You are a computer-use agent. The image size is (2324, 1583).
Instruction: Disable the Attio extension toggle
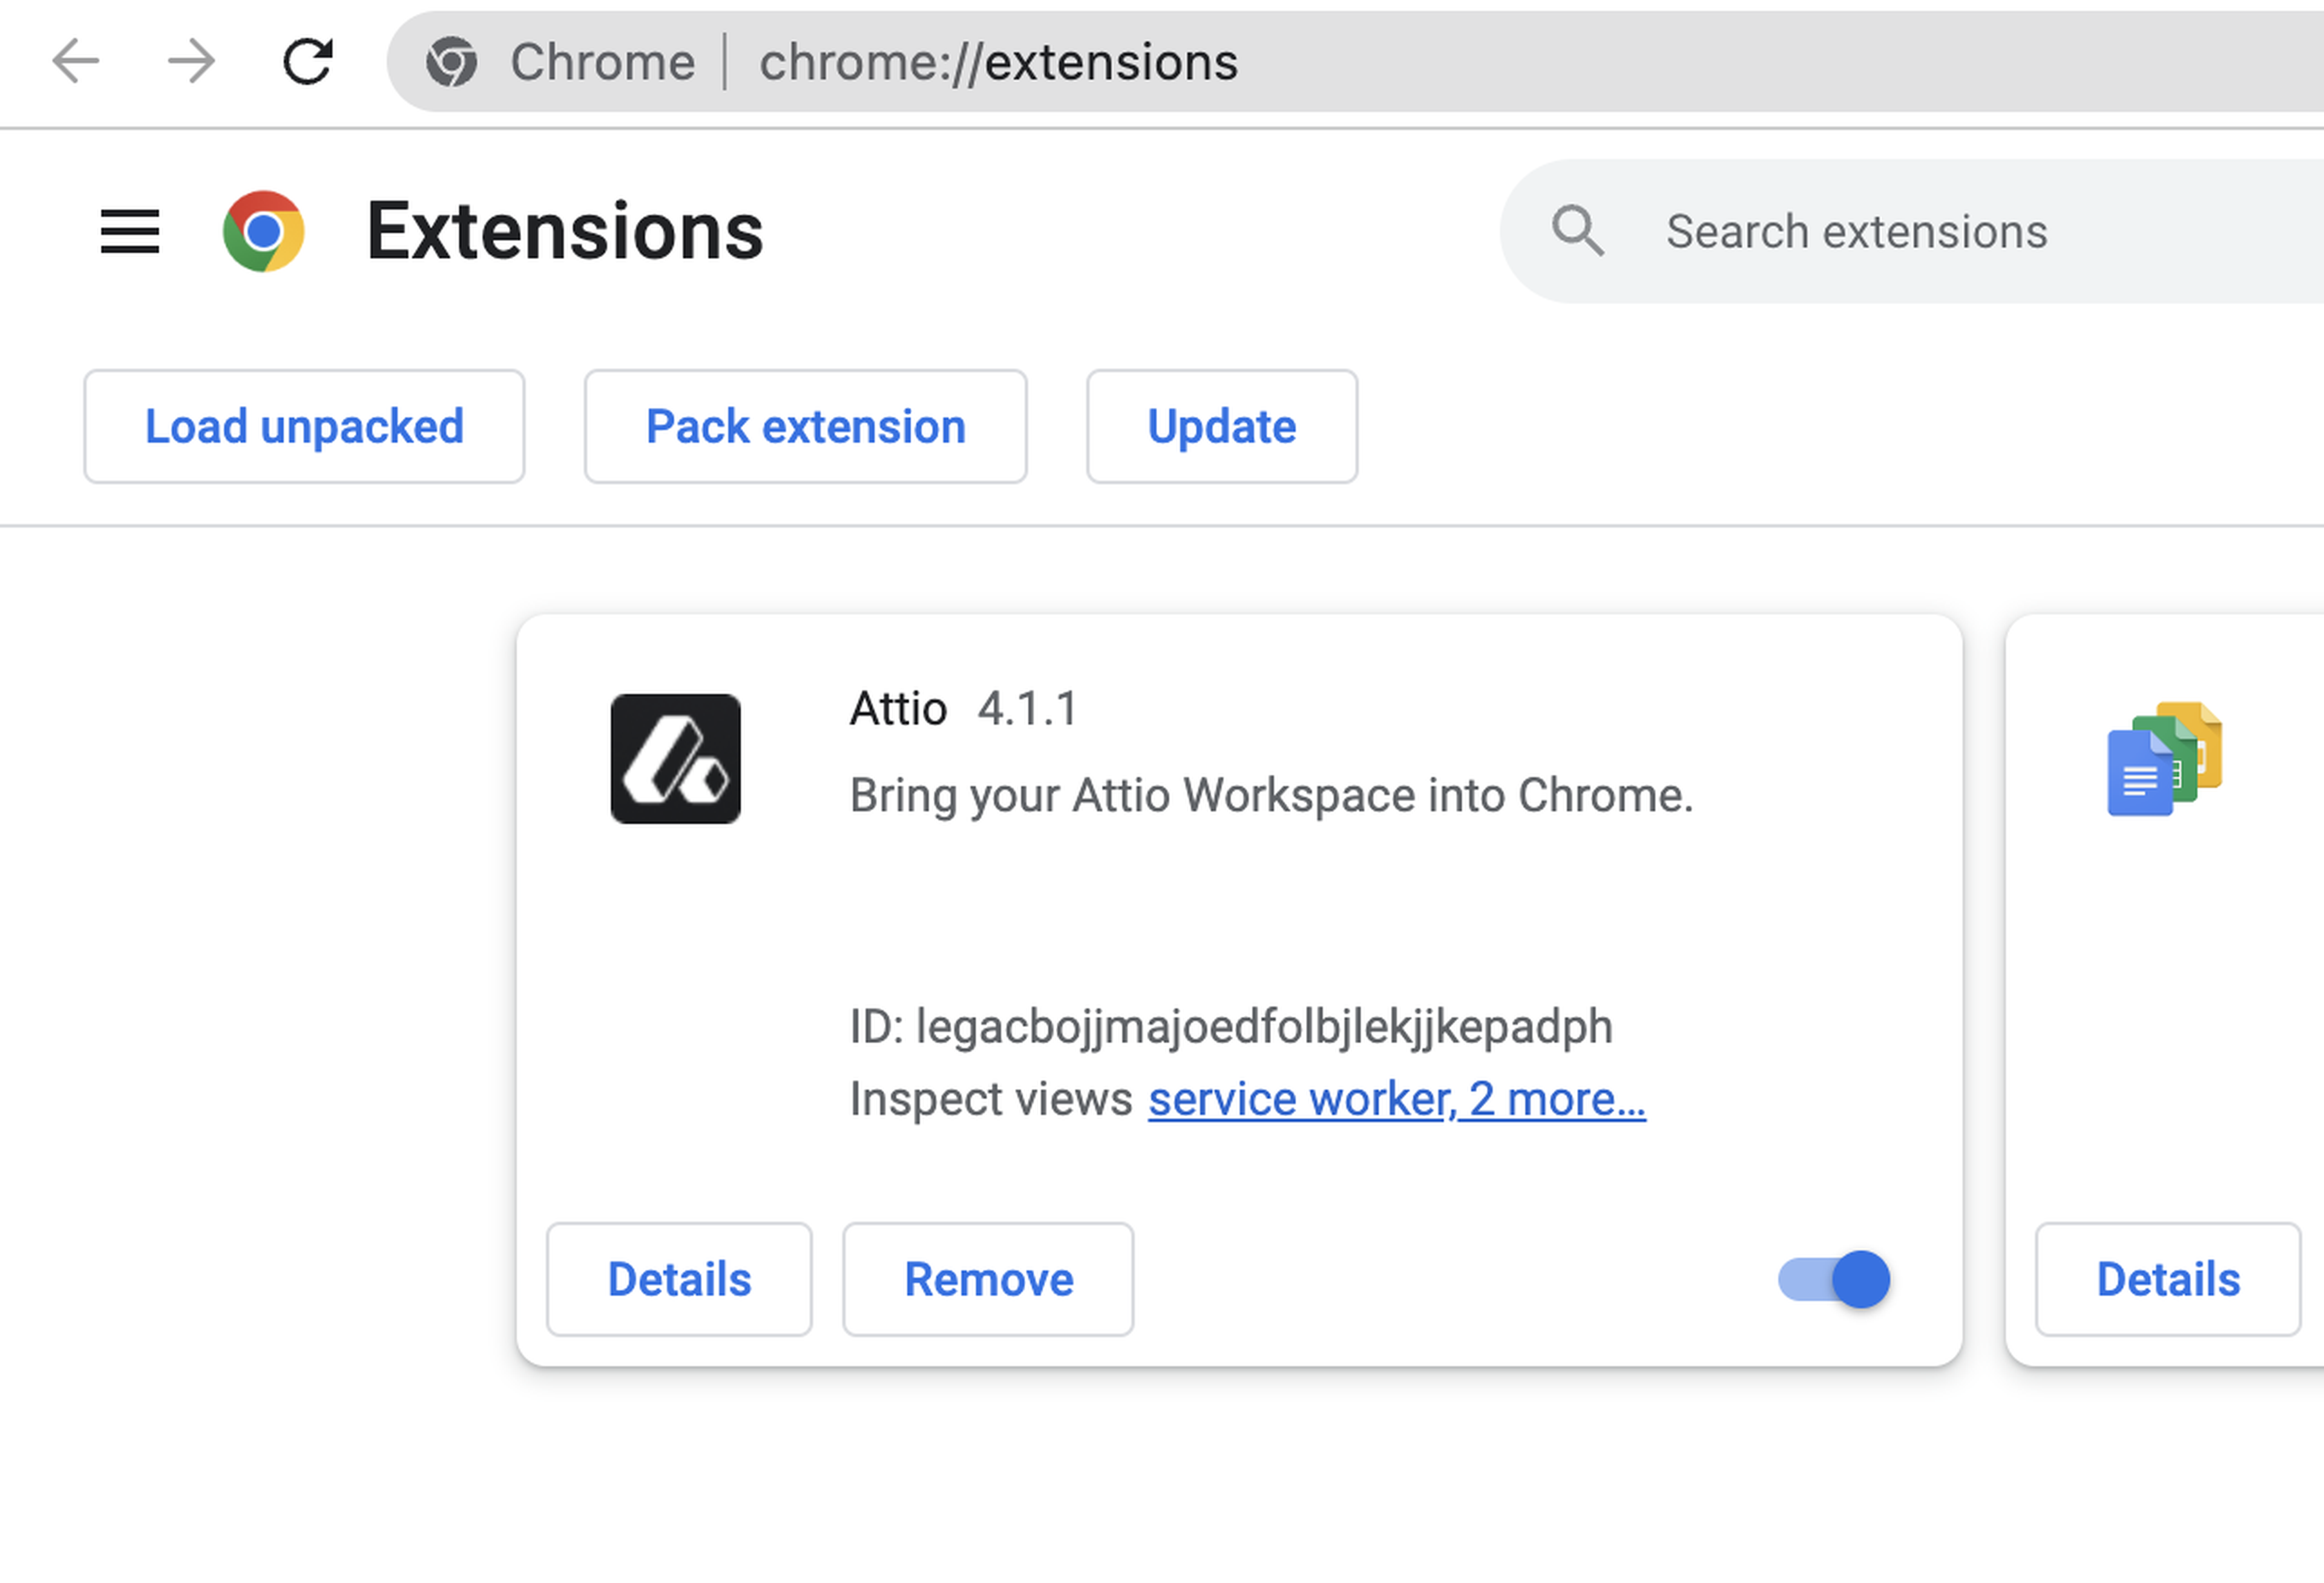click(1833, 1279)
